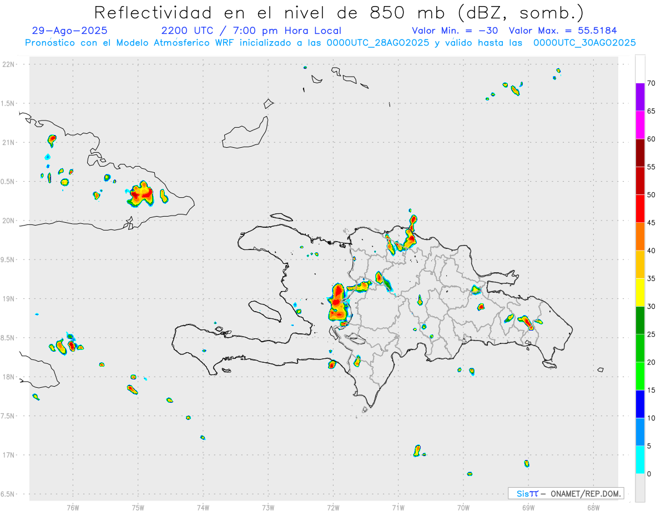Click the 'Sistt - ONAMET/REP.DOM.' credit box
The width and height of the screenshot is (666, 515).
[x=566, y=493]
